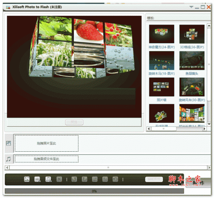Maximize the Xilisoft Photo to Flash window
The image size is (214, 198).
coord(203,7)
